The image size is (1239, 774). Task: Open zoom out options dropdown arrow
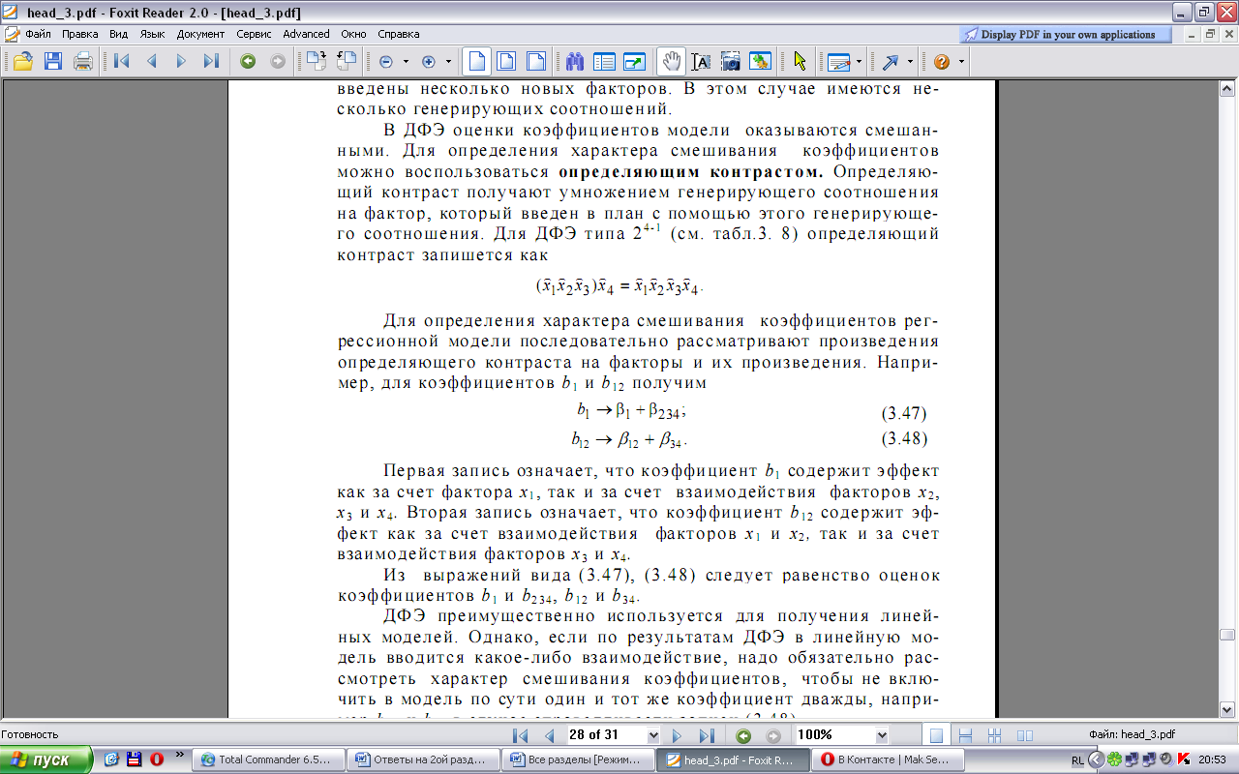click(x=406, y=62)
